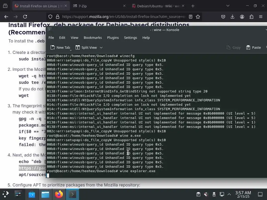Open the removable devices tray icon

[x=214, y=194]
